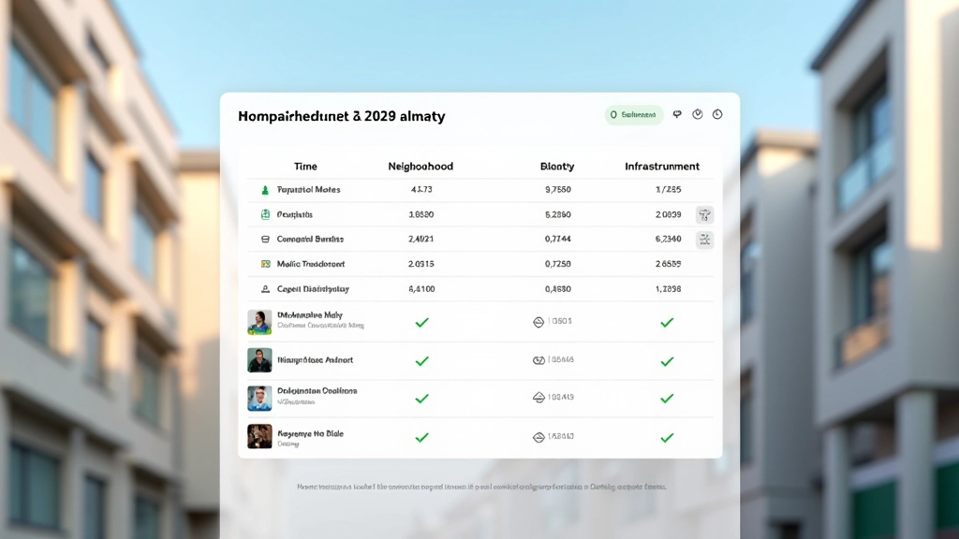
Task: Click the person outline icon in the fifth row
Action: coord(265,290)
